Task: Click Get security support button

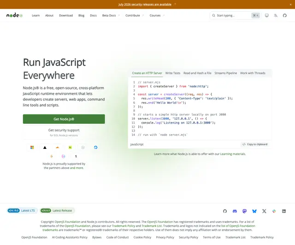Action: point(64,132)
